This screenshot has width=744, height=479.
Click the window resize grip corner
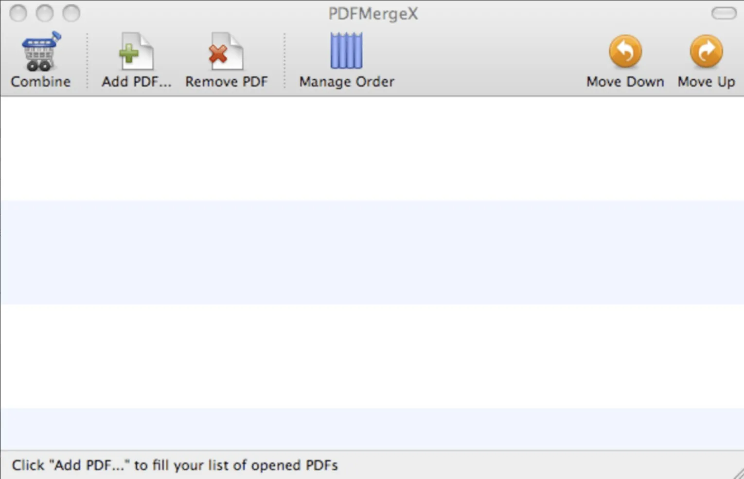tap(738, 473)
